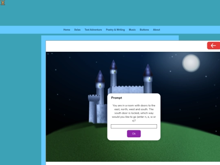Screen dimensions: 220x165
Task: Click the purple Ok button
Action: tap(134, 134)
